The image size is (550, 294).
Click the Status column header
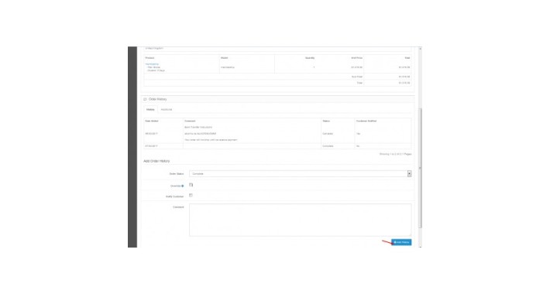pos(326,121)
